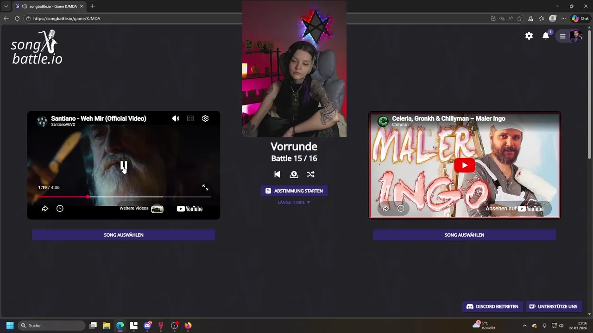
Task: Open the hamburger menu beside the avatar
Action: [562, 36]
